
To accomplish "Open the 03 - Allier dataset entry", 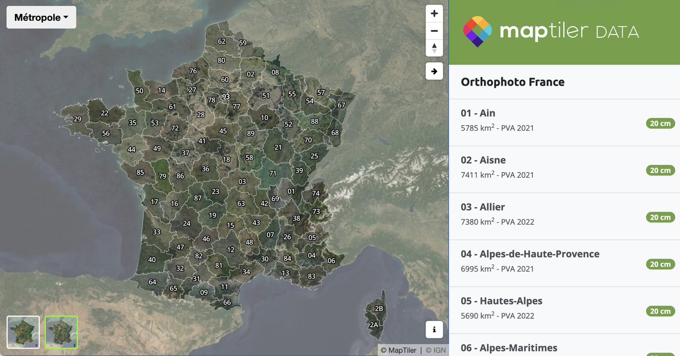I will (x=564, y=216).
